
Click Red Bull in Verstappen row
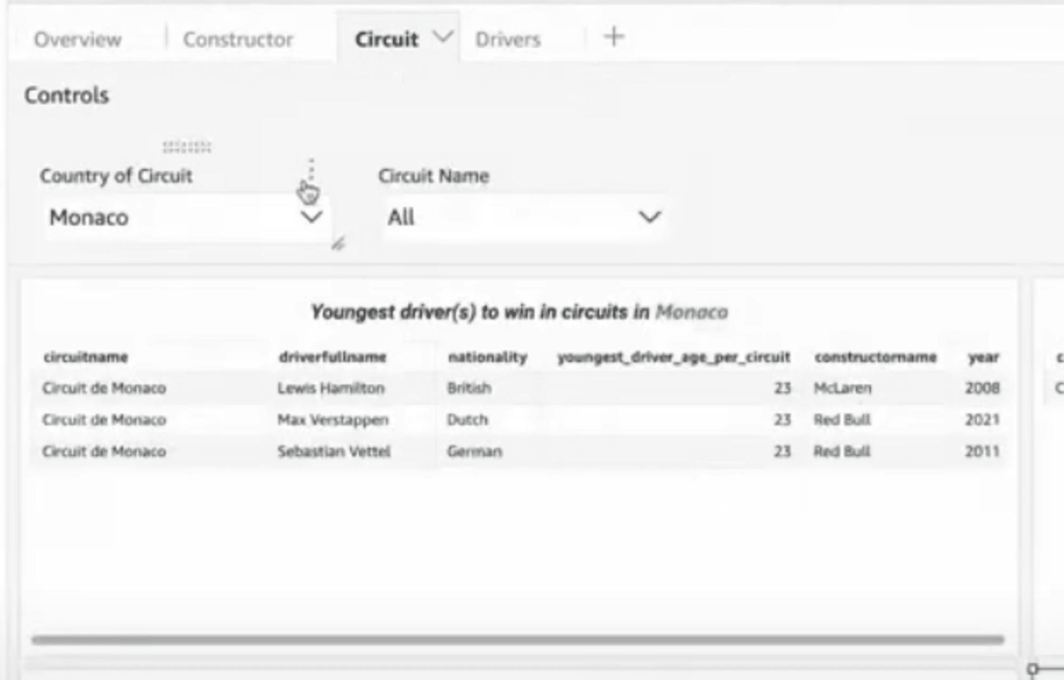[842, 420]
